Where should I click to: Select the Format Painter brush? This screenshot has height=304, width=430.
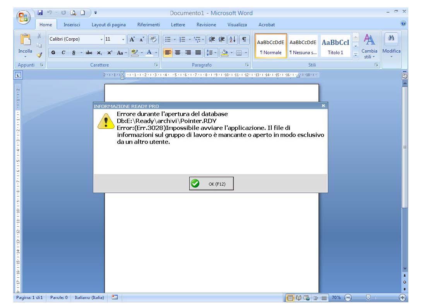coord(39,55)
